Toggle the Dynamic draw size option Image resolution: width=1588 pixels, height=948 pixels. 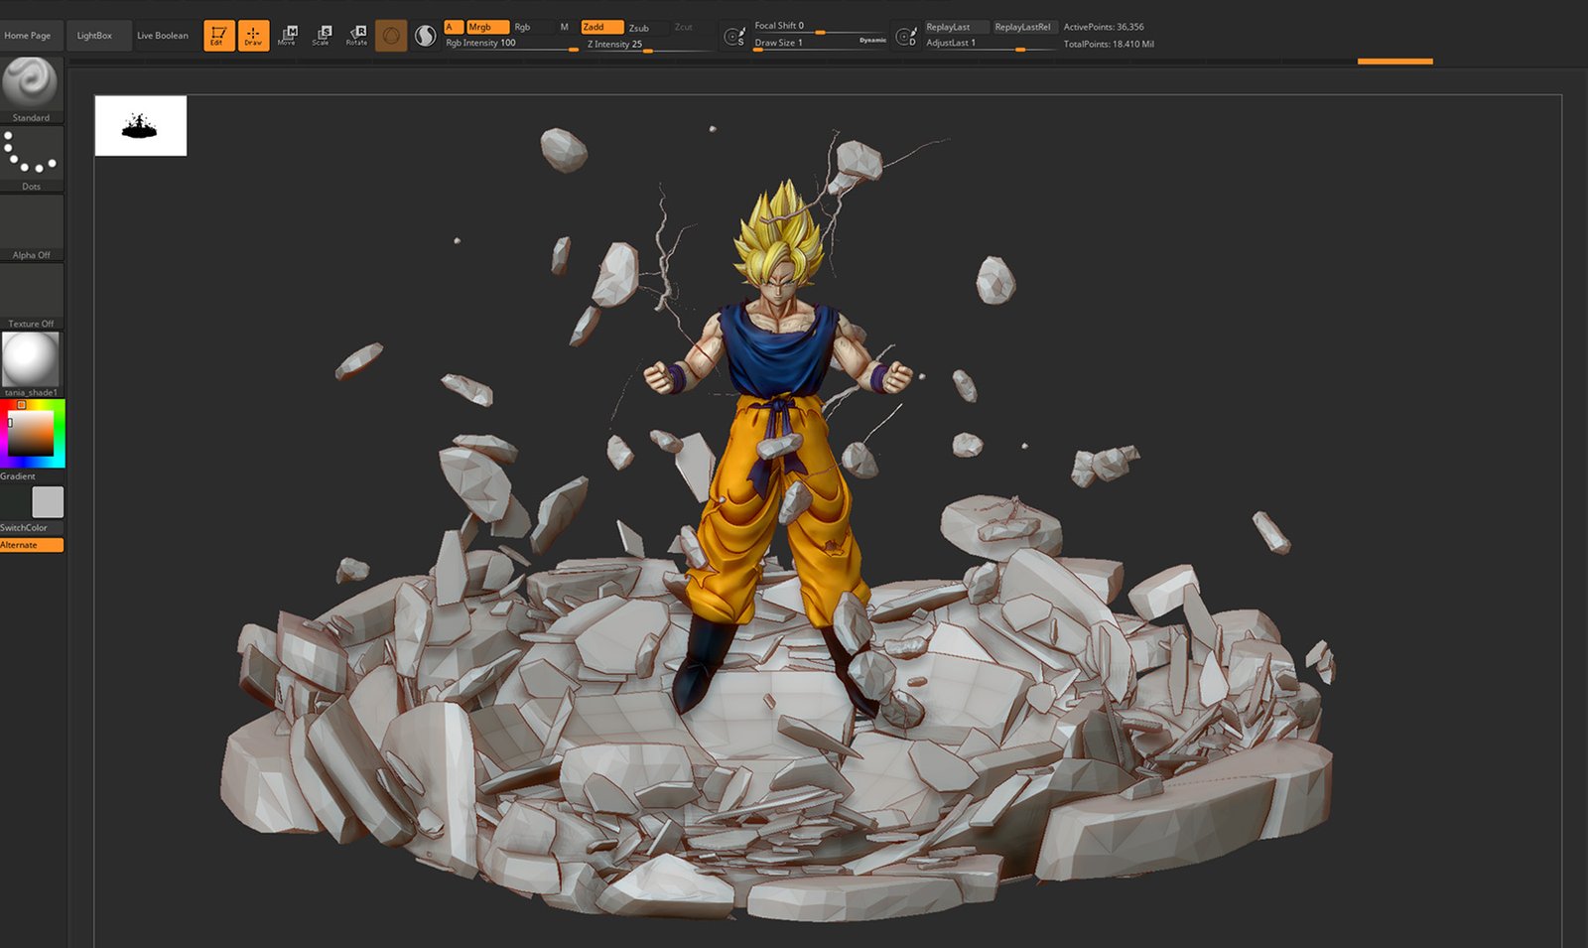(x=873, y=41)
